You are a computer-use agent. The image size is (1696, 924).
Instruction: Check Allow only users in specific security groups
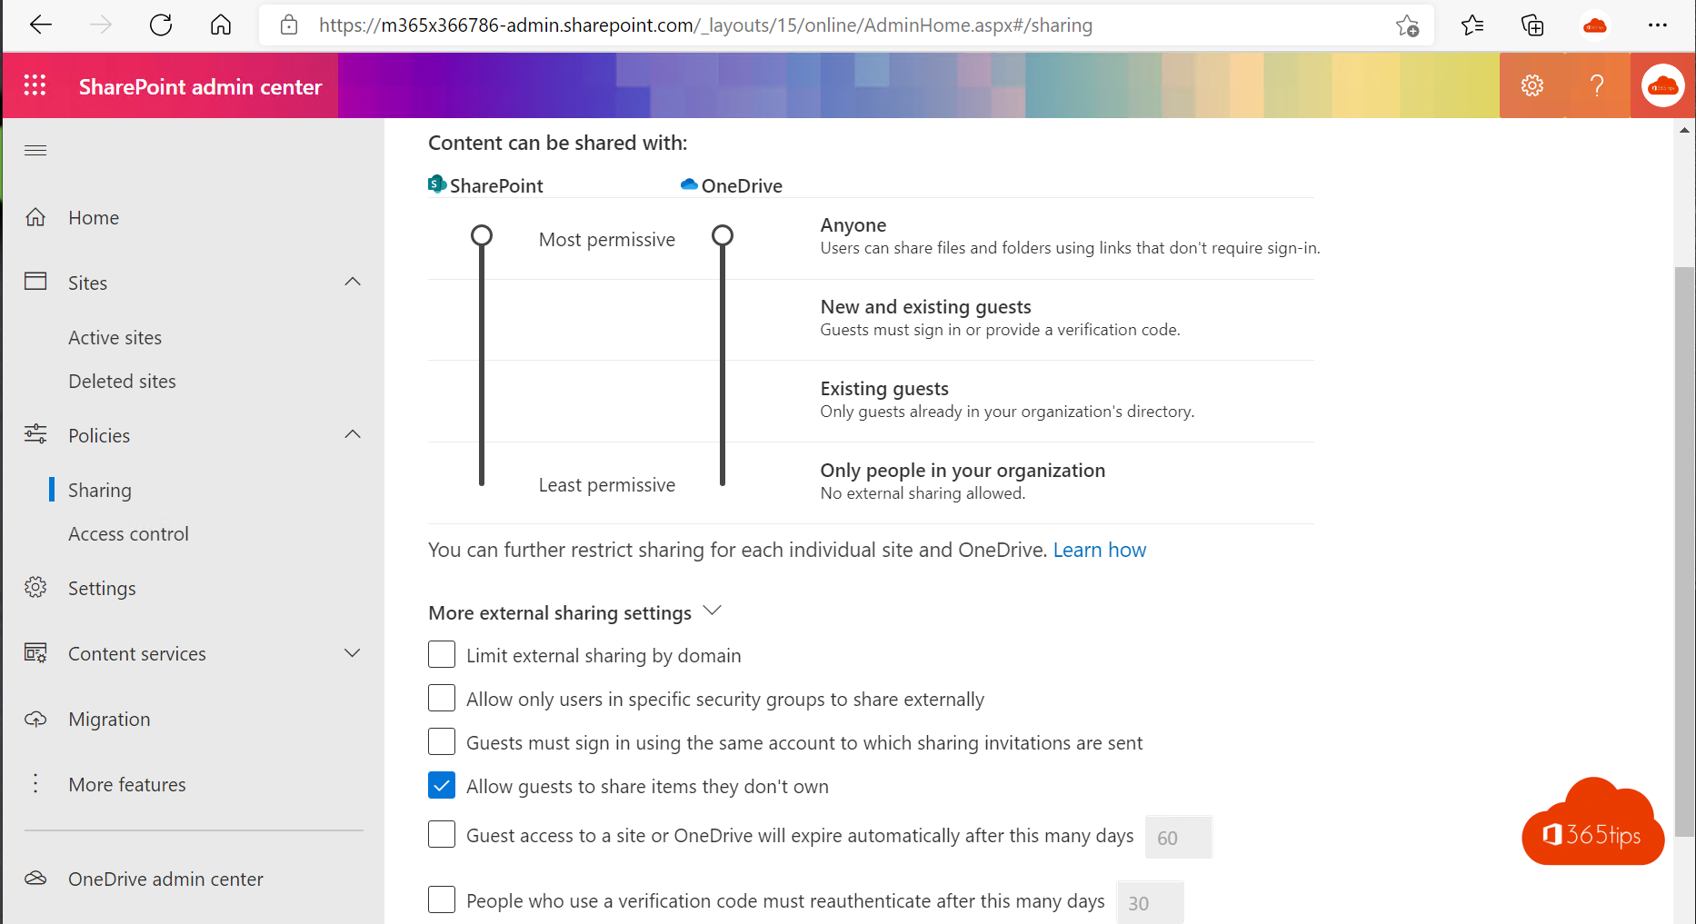pyautogui.click(x=442, y=698)
